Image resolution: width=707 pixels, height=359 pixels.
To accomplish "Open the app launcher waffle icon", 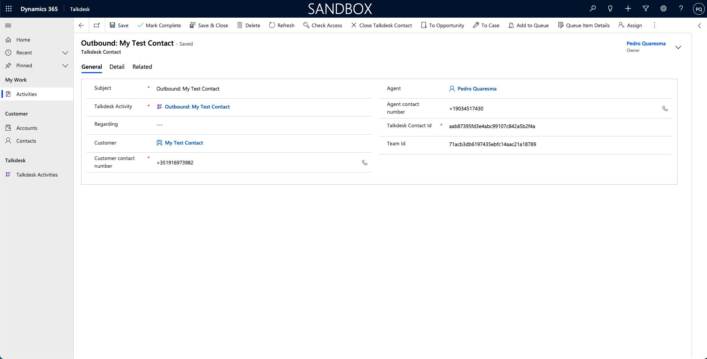I will pos(9,9).
